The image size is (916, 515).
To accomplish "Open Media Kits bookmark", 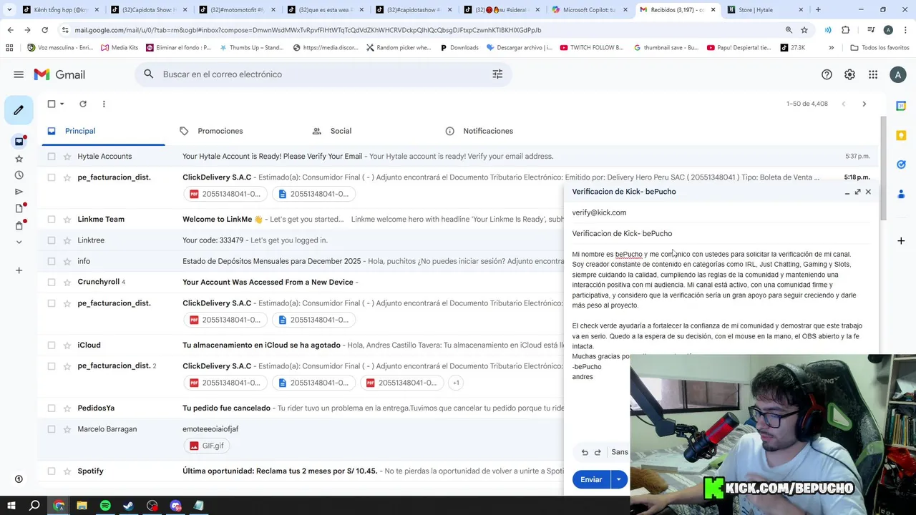I will click(119, 48).
